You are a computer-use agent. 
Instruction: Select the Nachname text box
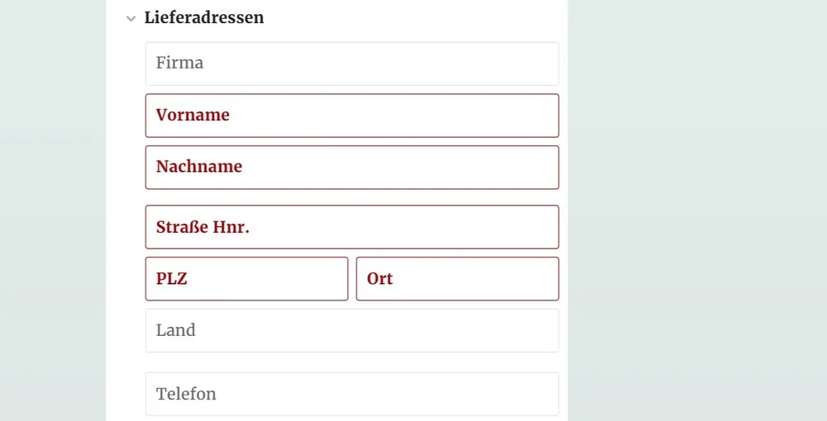351,168
